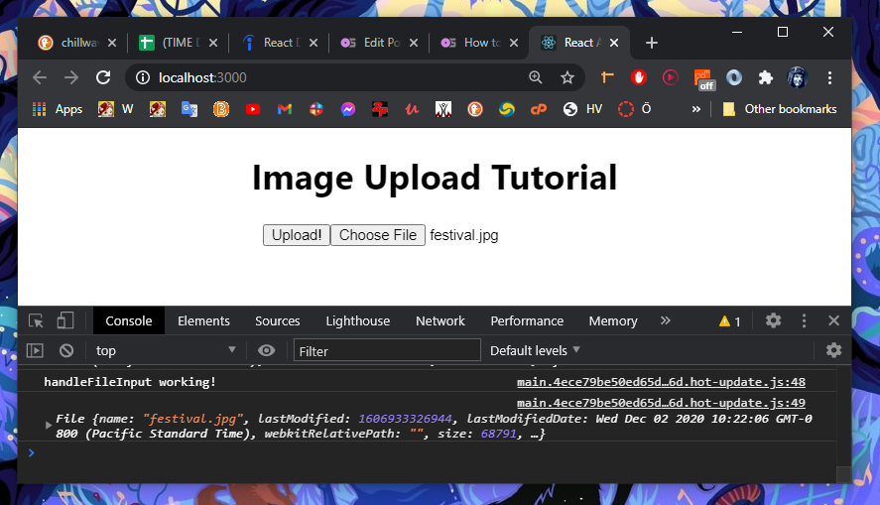Click the extension icon labeled off

coord(703,79)
